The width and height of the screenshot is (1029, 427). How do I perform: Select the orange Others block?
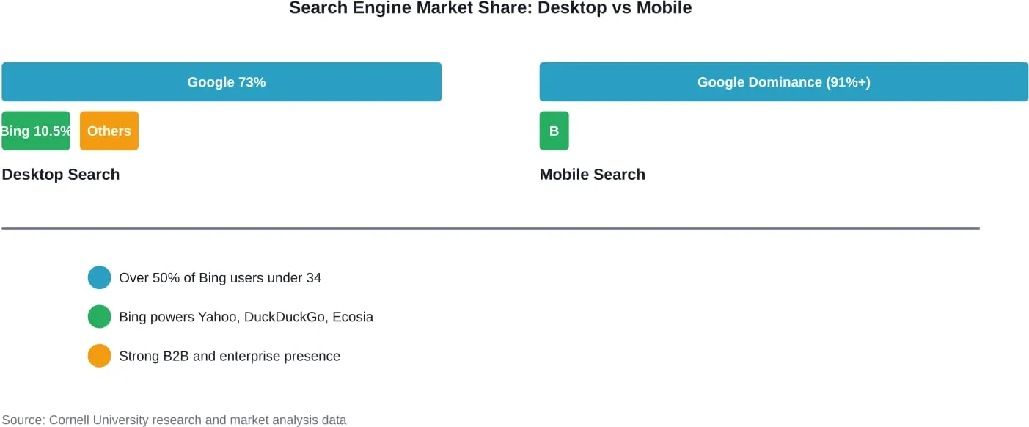pos(109,131)
